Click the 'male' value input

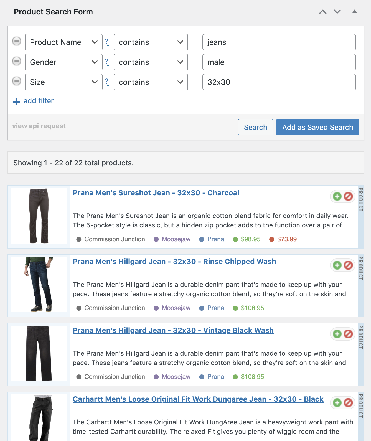[279, 62]
